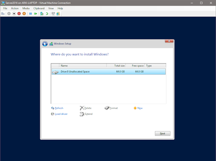This screenshot has width=216, height=161.
Task: Click the red Shut Down toolbar icon
Action: (19, 13)
